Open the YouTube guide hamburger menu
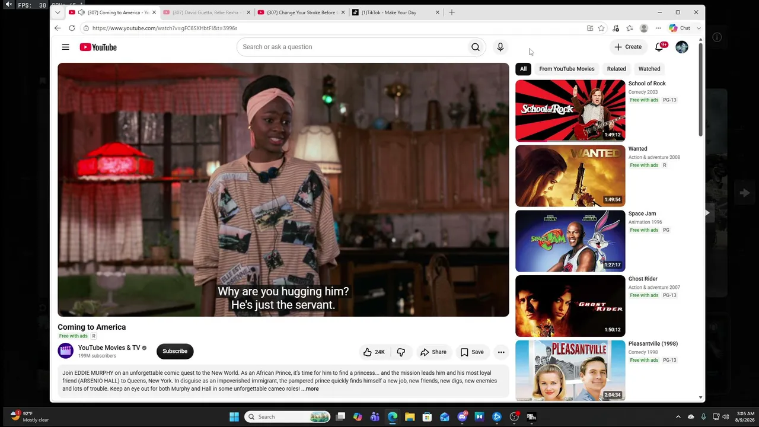Image resolution: width=759 pixels, height=427 pixels. pos(66,47)
